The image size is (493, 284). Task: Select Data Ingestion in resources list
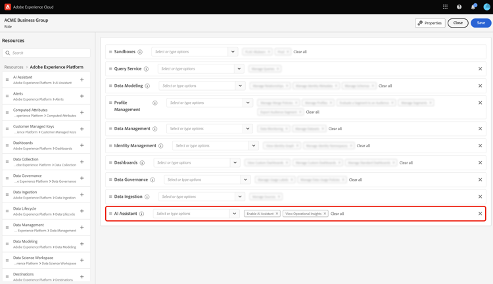pos(45,195)
